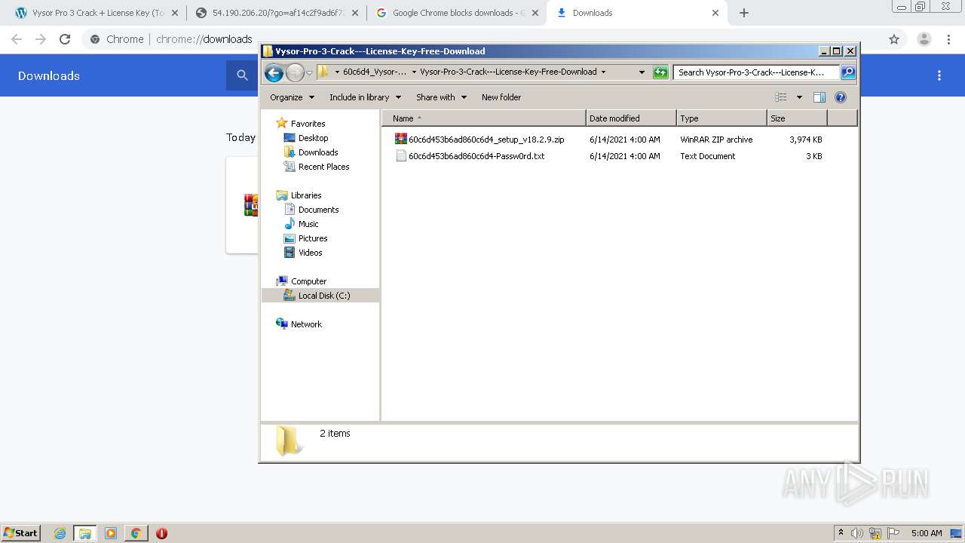965x543 pixels.
Task: Select Computer in navigation pane
Action: click(x=308, y=281)
